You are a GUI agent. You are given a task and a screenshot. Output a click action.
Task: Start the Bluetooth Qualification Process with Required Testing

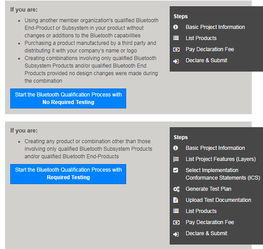68,174
